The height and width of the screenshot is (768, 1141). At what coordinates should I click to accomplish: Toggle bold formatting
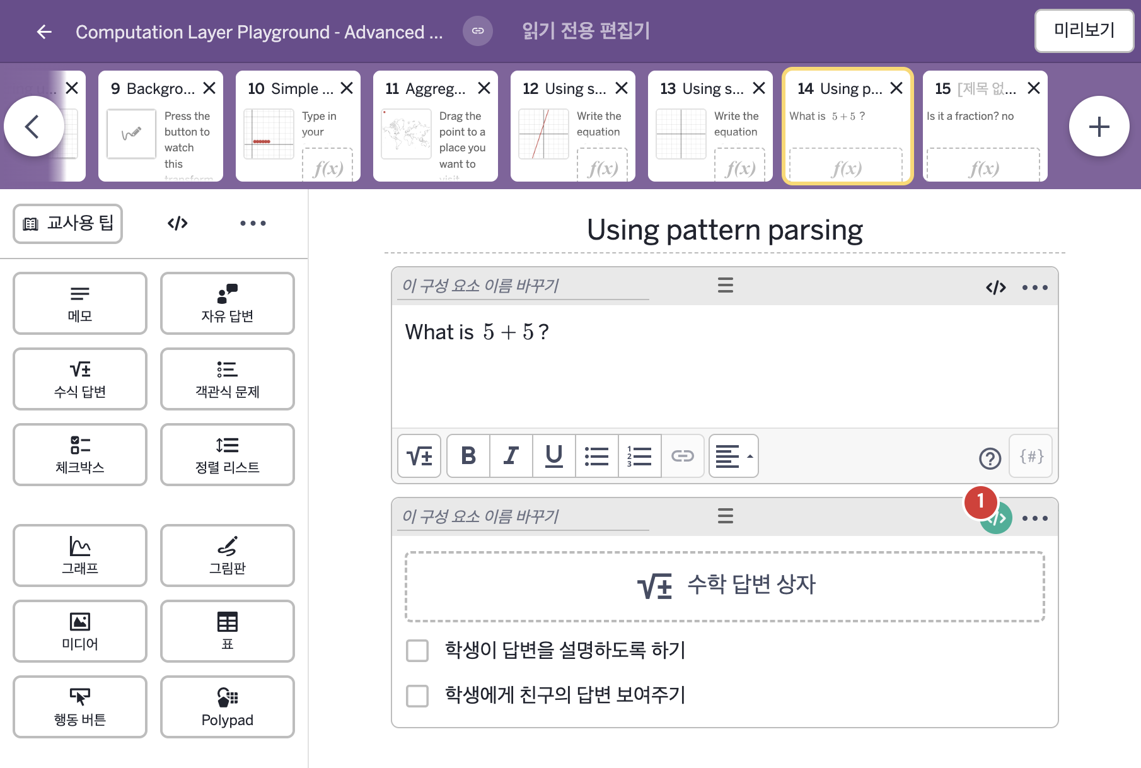pyautogui.click(x=468, y=456)
